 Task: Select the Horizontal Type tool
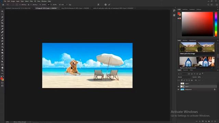[2, 59]
